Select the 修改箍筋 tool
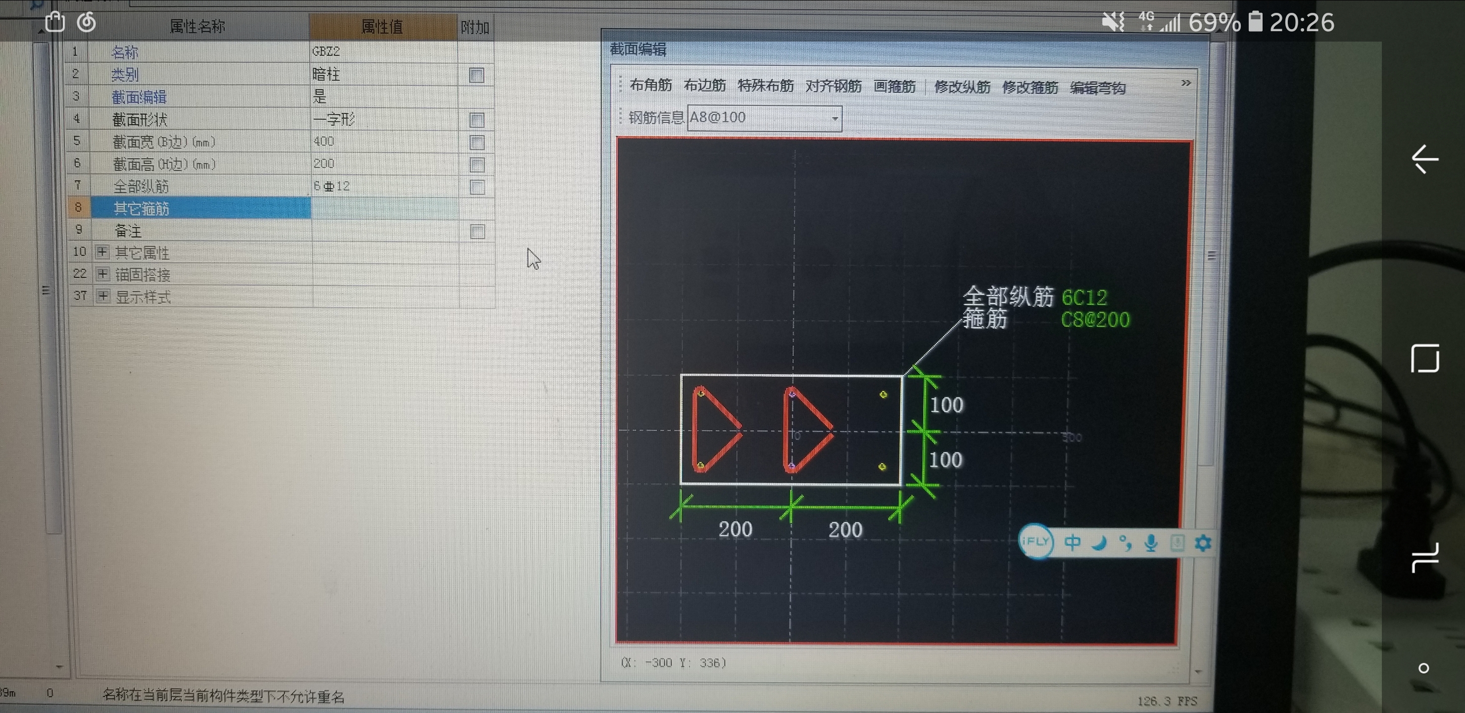This screenshot has height=713, width=1465. [1030, 88]
